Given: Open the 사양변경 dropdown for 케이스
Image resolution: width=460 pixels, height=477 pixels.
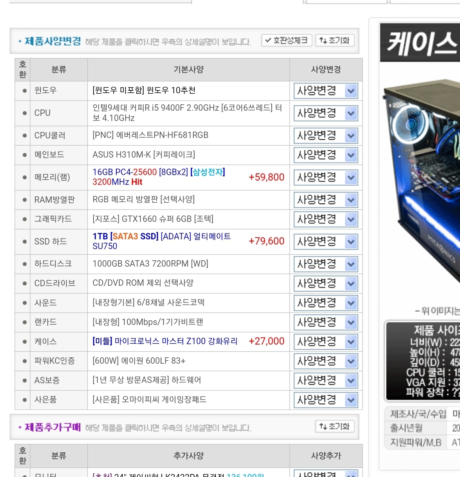Looking at the screenshot, I should 325,342.
